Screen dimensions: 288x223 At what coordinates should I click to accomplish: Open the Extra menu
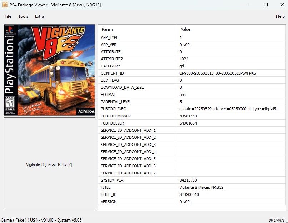(x=40, y=16)
